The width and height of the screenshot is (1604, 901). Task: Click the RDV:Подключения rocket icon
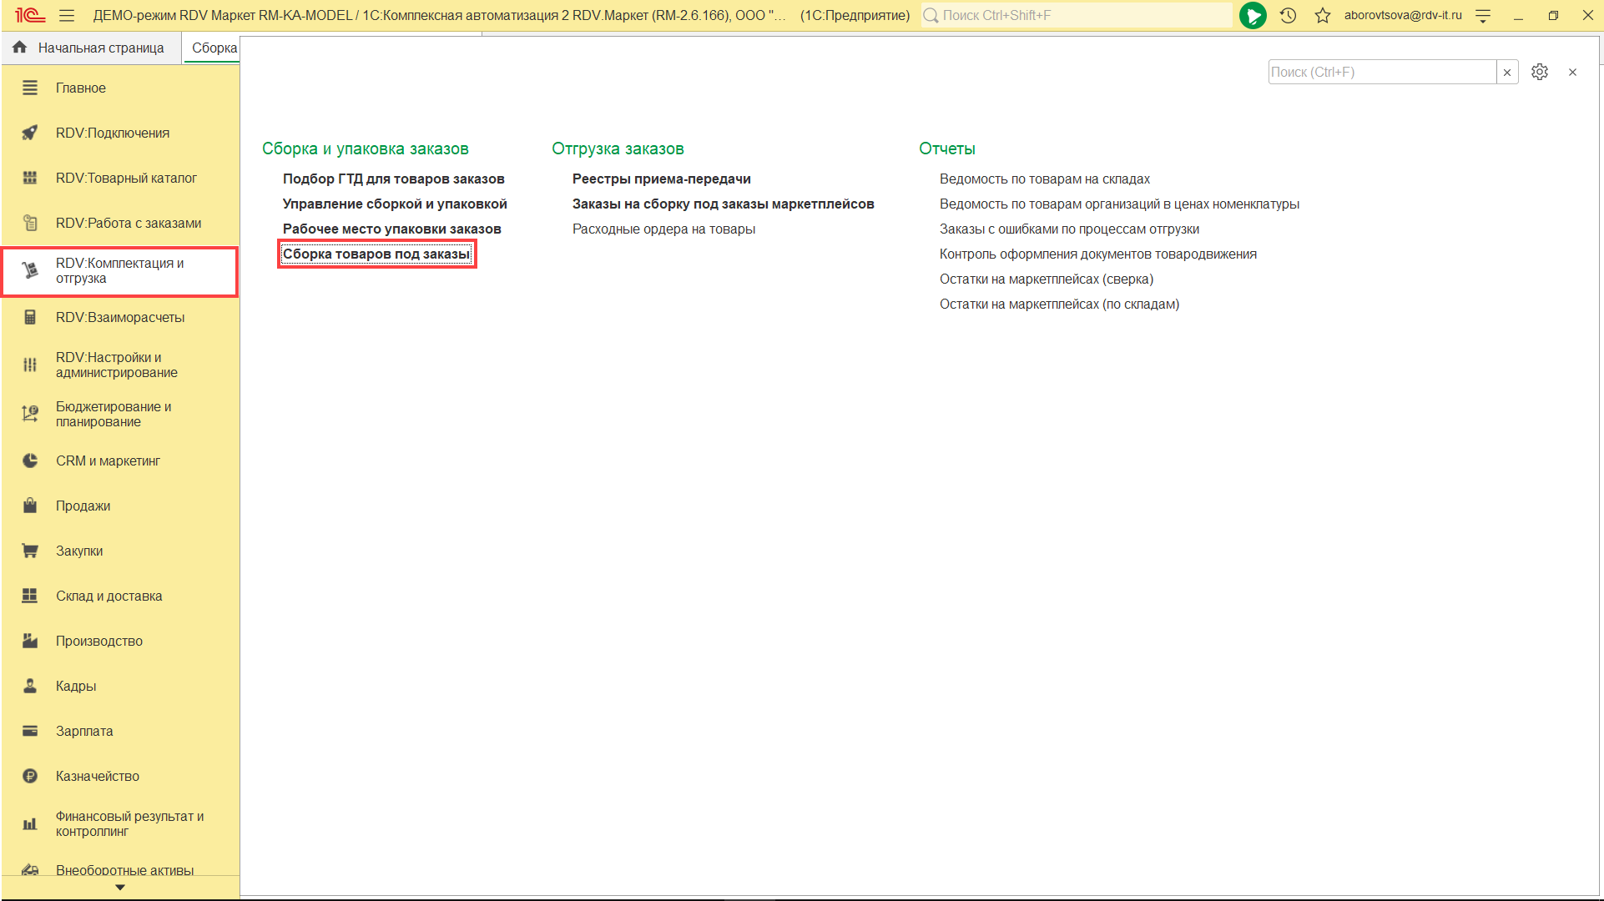pyautogui.click(x=30, y=133)
